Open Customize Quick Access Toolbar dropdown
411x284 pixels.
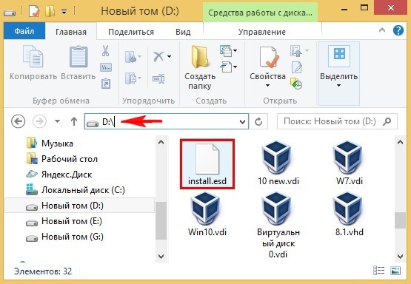pyautogui.click(x=64, y=12)
